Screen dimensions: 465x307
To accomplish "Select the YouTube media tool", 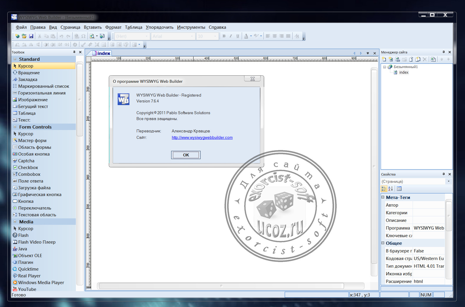I will point(27,289).
